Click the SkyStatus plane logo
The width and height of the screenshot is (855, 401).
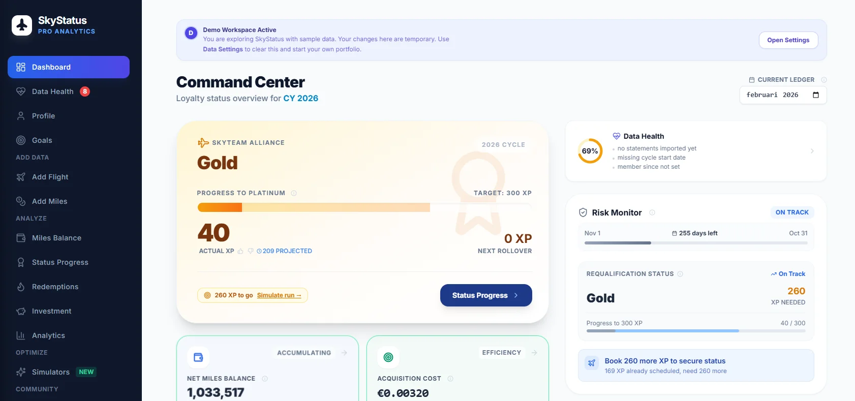pyautogui.click(x=21, y=25)
